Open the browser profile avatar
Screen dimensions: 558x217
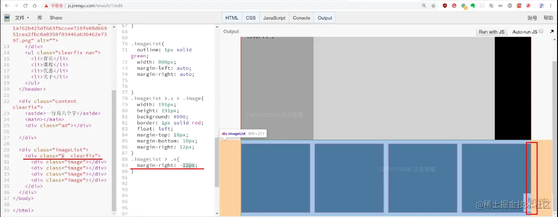(542, 6)
